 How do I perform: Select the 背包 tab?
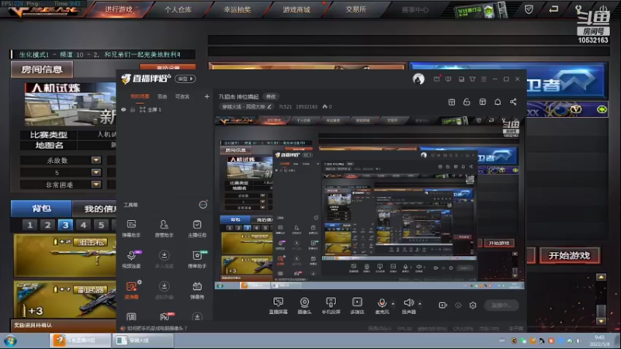(x=41, y=208)
